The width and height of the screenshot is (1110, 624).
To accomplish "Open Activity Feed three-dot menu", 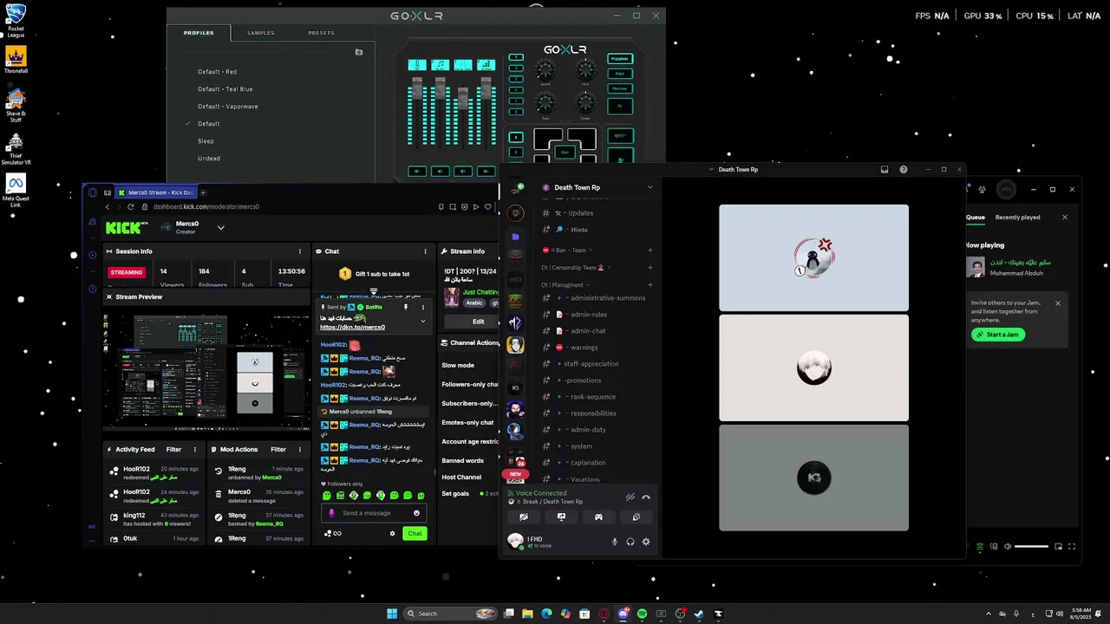I will point(195,450).
